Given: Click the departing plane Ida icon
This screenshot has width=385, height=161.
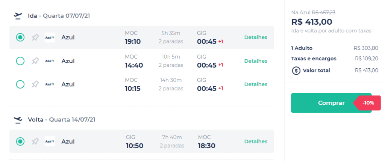Looking at the screenshot, I should (18, 15).
